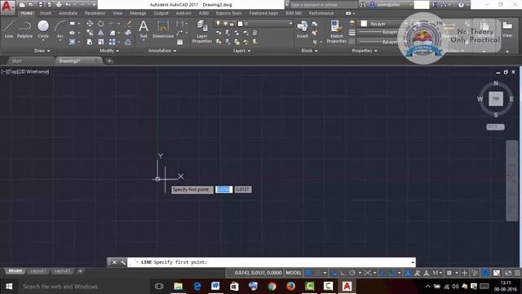Toggle the MODEL space button in status bar
Screen dimensions: 522x294
point(294,273)
